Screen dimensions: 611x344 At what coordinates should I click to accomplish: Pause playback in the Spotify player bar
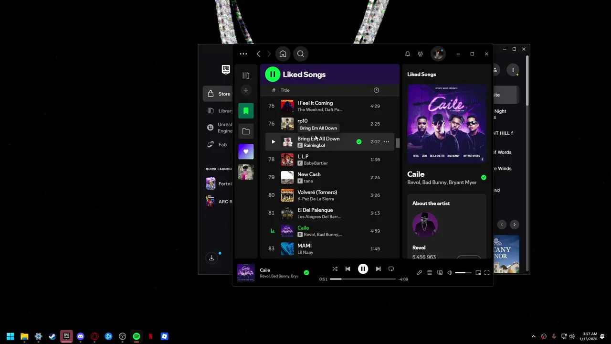coord(363,269)
